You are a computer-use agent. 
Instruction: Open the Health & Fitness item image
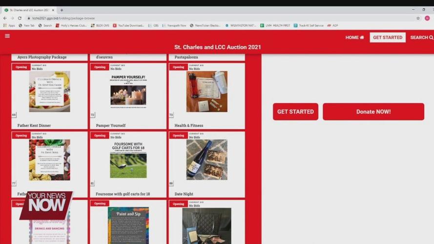(x=207, y=92)
